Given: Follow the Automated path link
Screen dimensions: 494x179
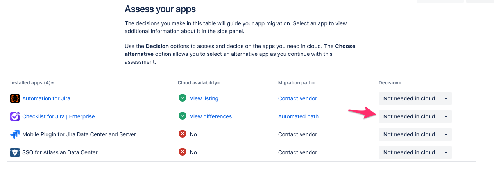Looking at the screenshot, I should click(x=298, y=116).
